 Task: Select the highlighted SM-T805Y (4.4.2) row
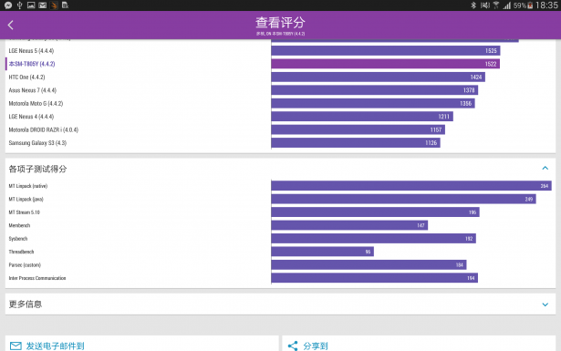point(280,64)
